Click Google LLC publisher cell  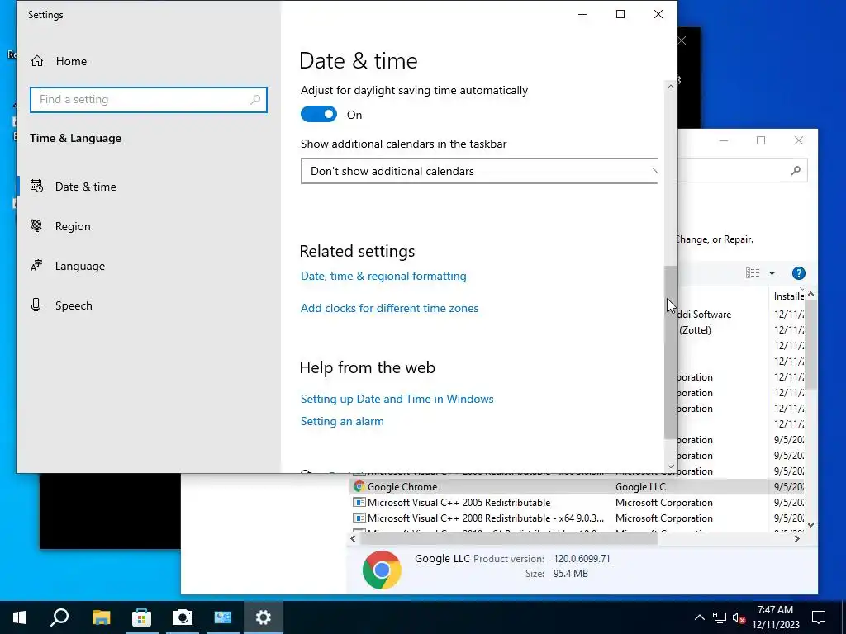pyautogui.click(x=640, y=487)
